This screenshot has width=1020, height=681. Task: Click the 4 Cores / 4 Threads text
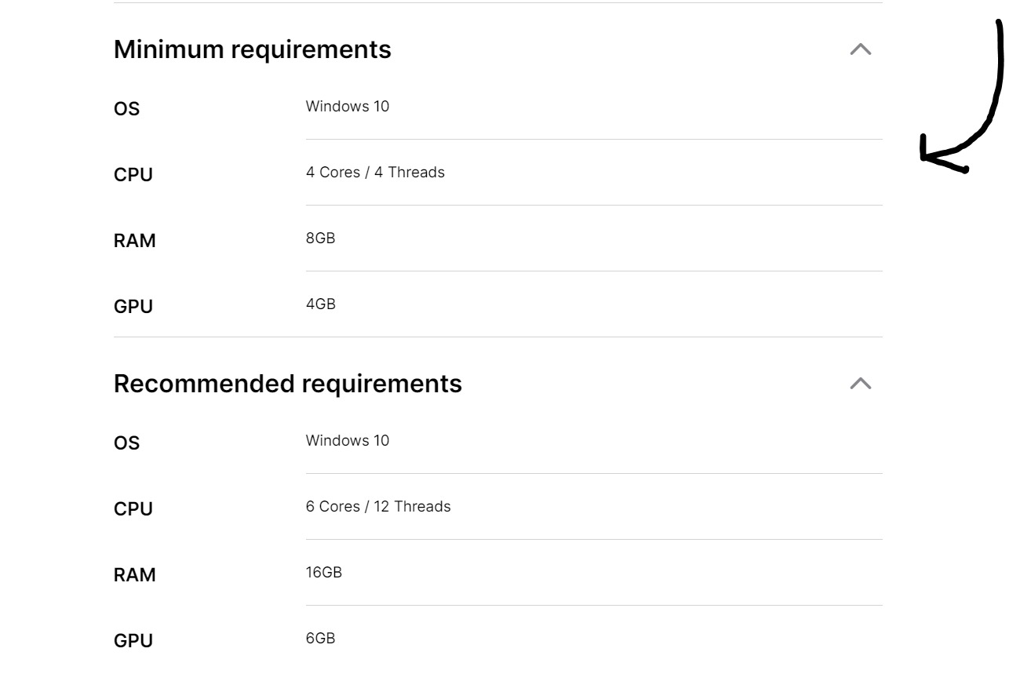point(374,172)
